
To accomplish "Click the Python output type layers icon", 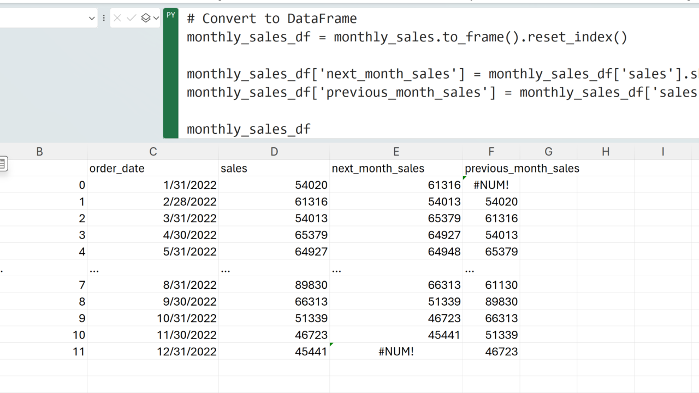I will pyautogui.click(x=145, y=19).
